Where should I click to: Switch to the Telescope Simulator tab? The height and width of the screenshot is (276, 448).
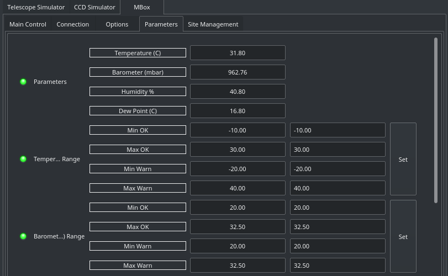[x=36, y=7]
